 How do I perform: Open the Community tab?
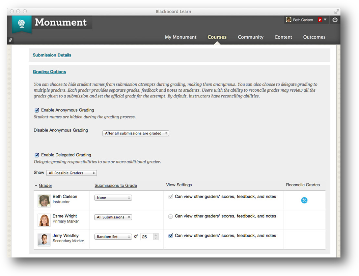[250, 37]
